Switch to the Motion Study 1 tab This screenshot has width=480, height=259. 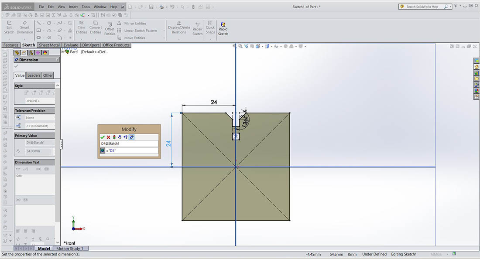[x=70, y=249]
